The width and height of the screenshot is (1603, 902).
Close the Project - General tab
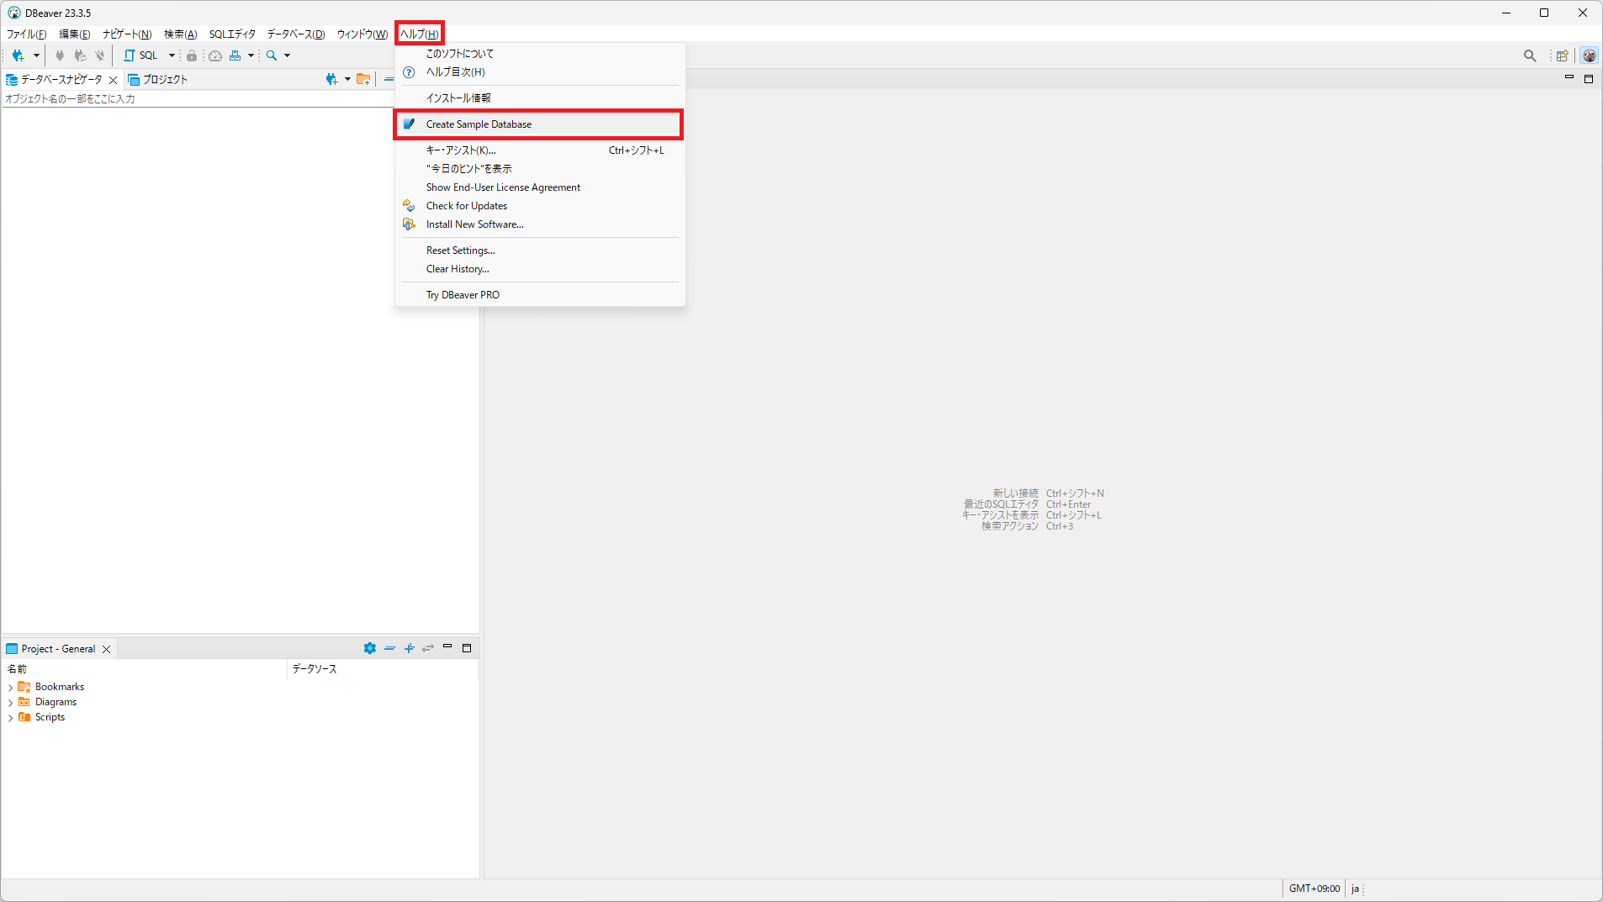[107, 649]
